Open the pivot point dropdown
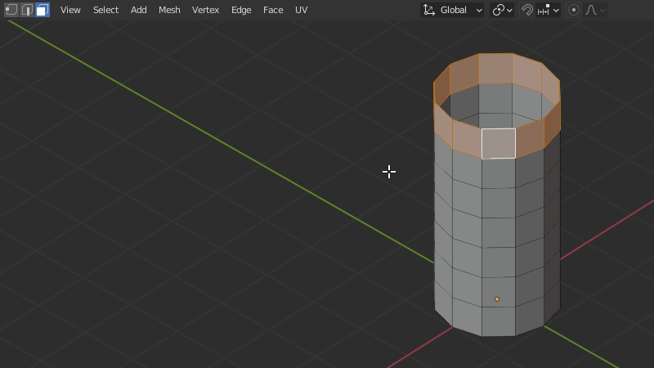The width and height of the screenshot is (654, 368). click(x=502, y=10)
